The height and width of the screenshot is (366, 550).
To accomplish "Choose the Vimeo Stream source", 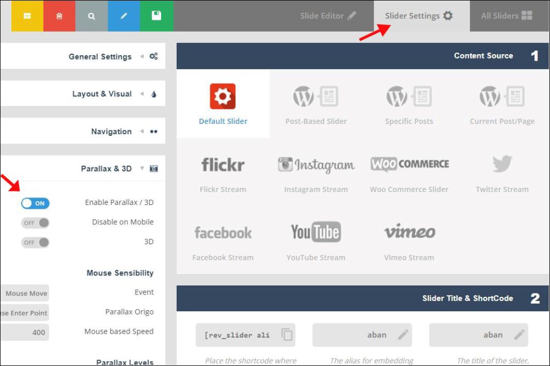I will (409, 240).
